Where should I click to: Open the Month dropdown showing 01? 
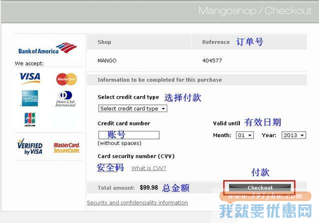click(x=245, y=135)
